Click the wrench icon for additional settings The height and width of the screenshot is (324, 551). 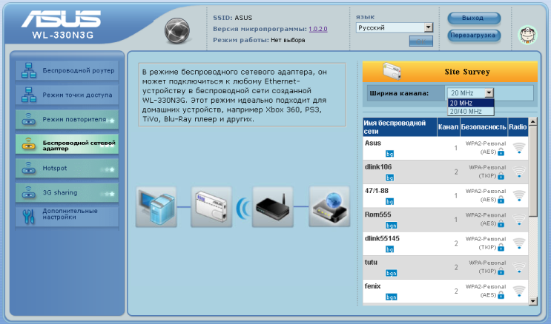coord(28,216)
